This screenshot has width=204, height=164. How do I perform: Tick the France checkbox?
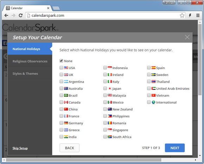[61, 116]
